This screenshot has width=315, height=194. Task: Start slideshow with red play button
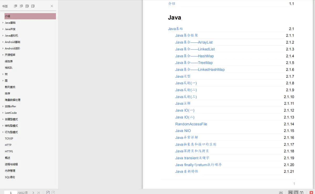(x=311, y=193)
